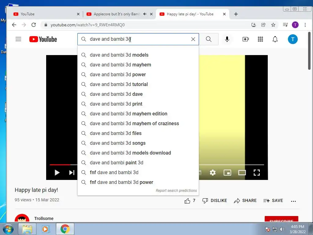Click the page vertical scrollbar
Image resolution: width=313 pixels, height=235 pixels.
click(309, 51)
